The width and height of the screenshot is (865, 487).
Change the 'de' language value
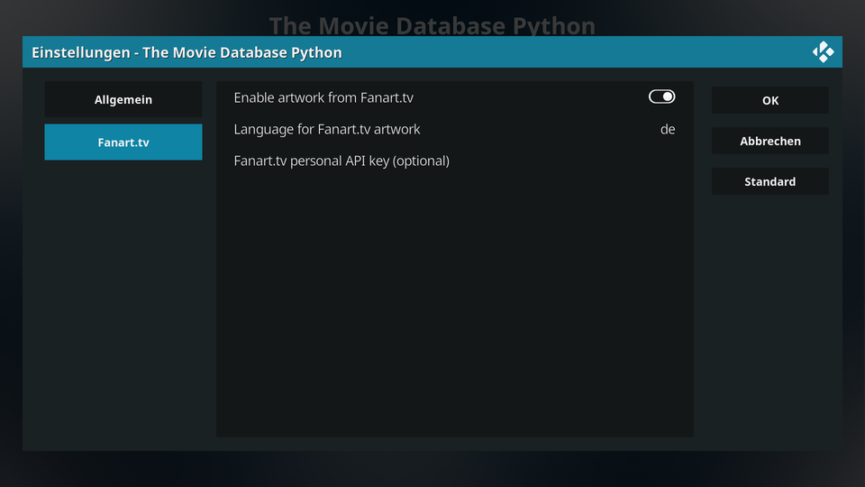pos(668,129)
